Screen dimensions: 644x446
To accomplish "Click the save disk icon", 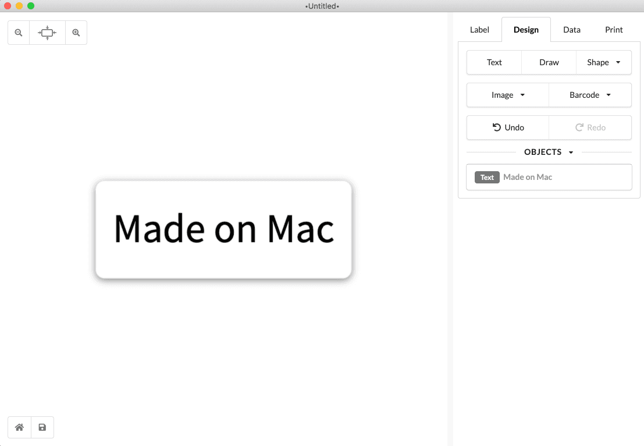I will coord(42,427).
